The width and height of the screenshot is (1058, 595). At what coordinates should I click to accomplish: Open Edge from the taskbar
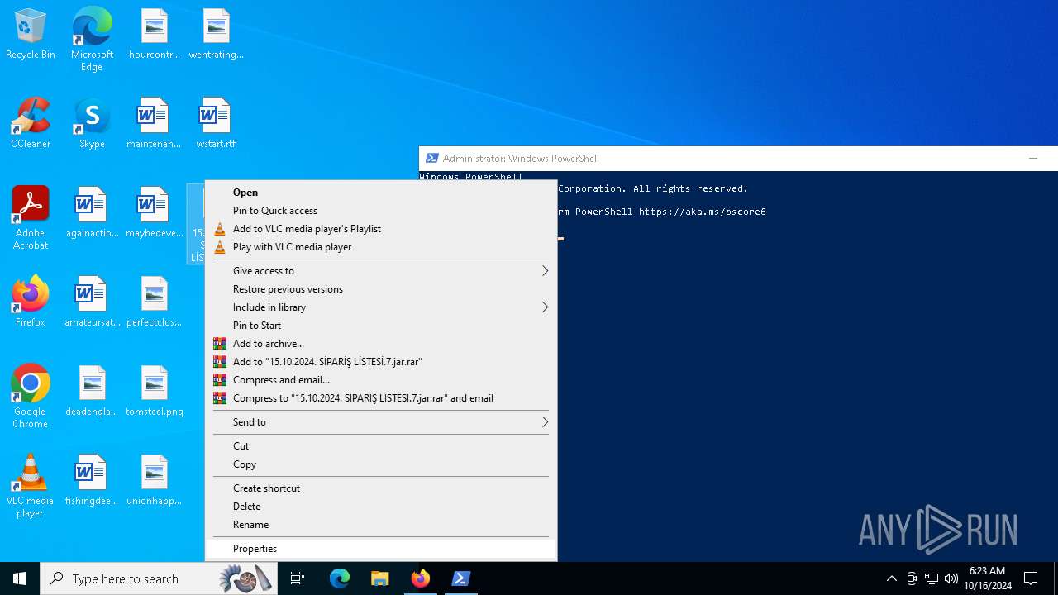[340, 578]
